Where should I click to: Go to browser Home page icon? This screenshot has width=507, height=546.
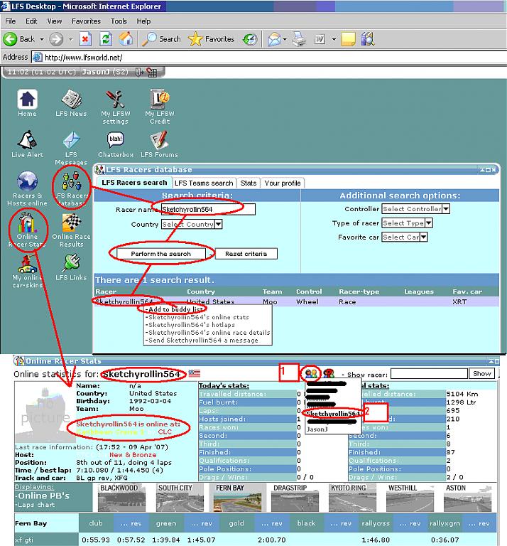click(126, 39)
